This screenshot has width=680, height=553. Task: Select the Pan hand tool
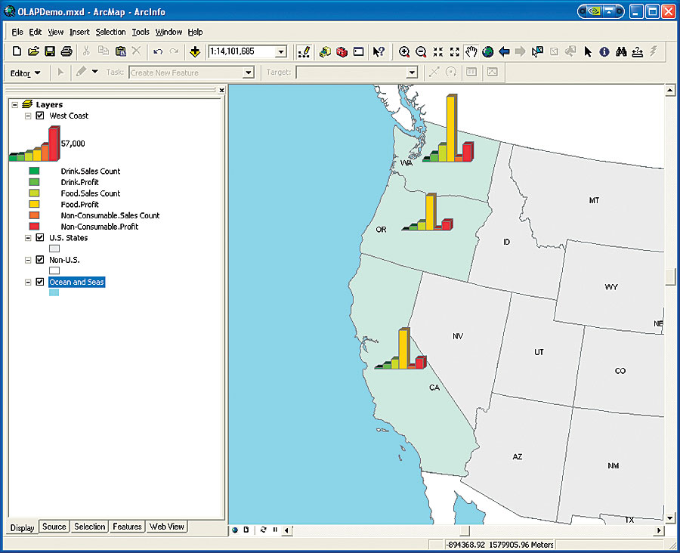tap(471, 51)
